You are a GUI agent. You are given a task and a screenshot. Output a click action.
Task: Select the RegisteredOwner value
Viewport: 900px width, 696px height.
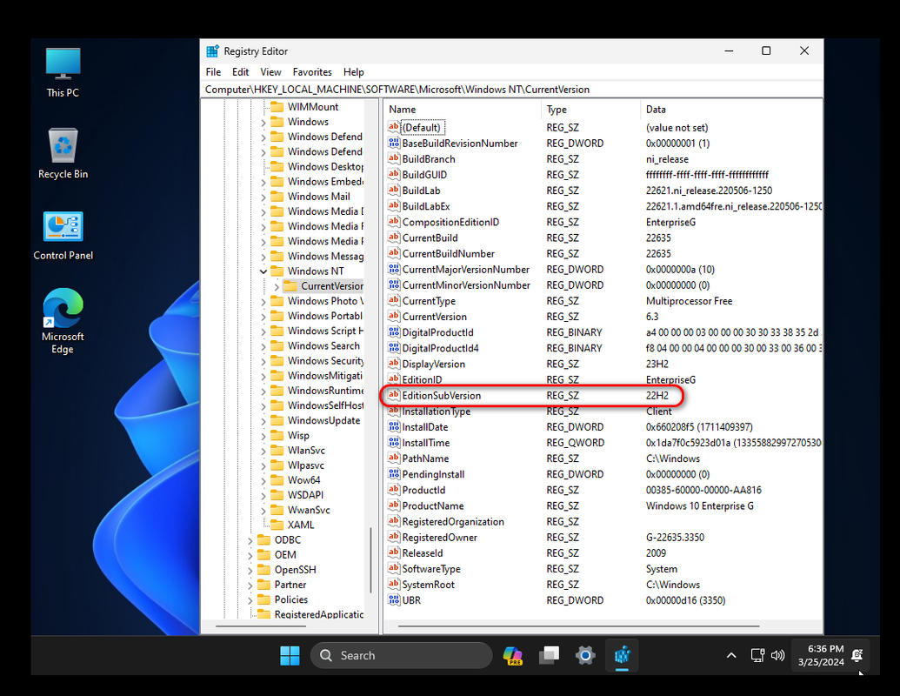click(x=440, y=538)
